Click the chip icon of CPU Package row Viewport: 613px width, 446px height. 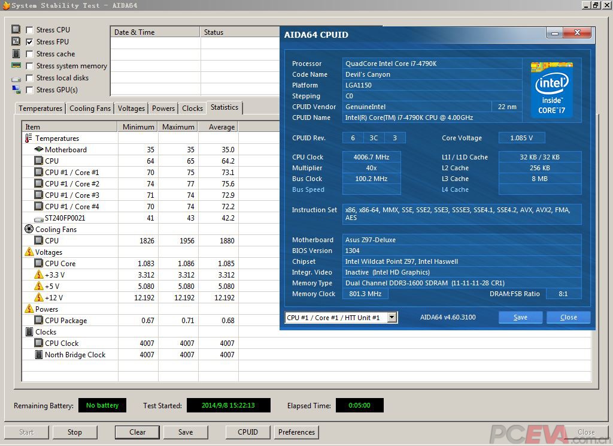[39, 320]
